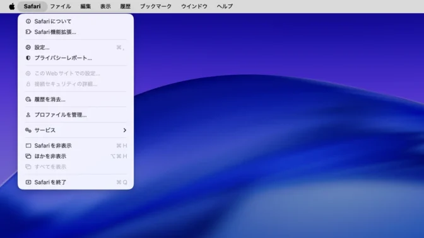
Task: Click shield icon beside プライバシーレポート
Action: [x=28, y=58]
